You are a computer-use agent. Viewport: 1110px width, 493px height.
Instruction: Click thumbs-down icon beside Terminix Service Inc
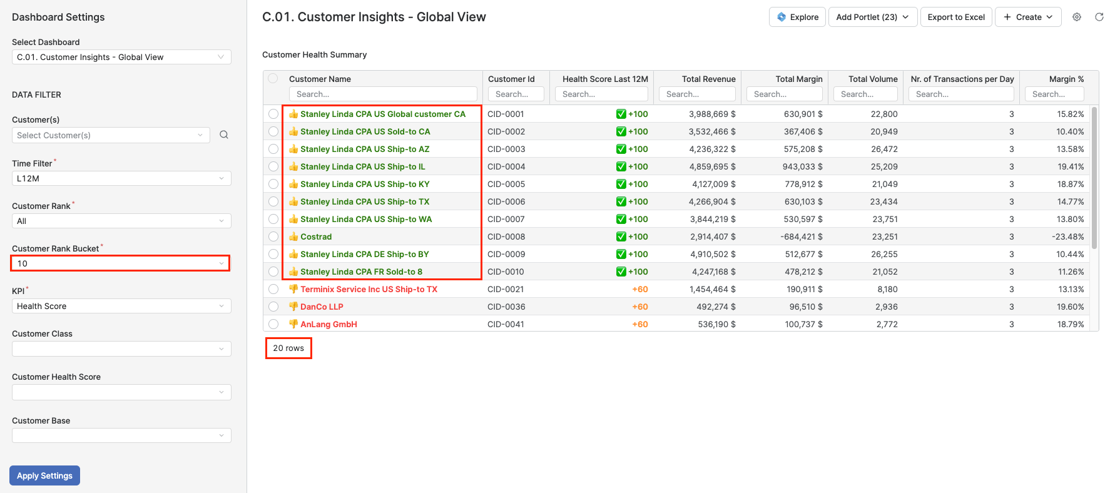coord(293,289)
